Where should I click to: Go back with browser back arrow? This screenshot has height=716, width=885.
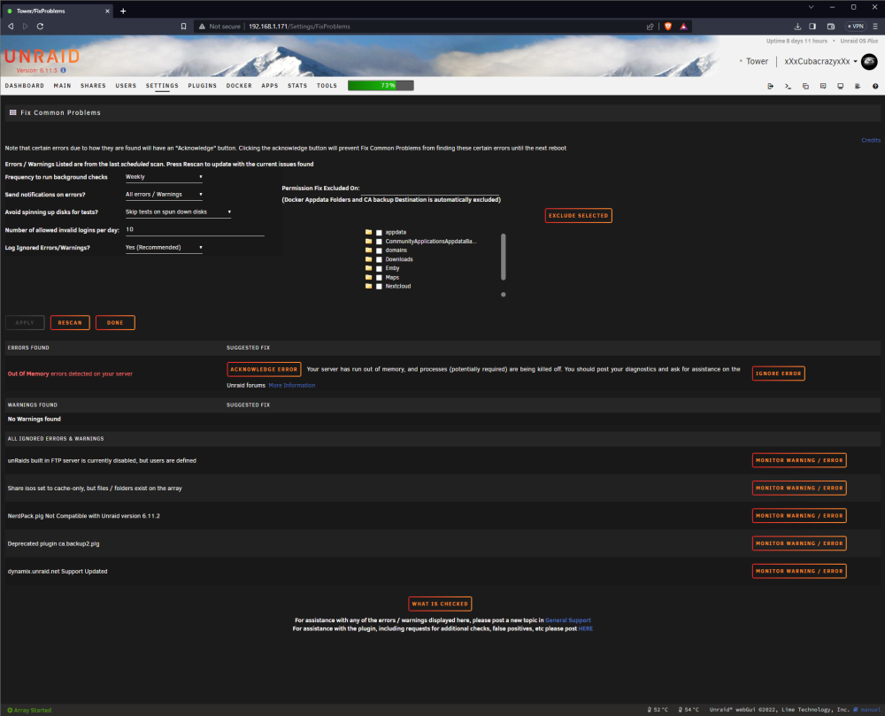[11, 27]
